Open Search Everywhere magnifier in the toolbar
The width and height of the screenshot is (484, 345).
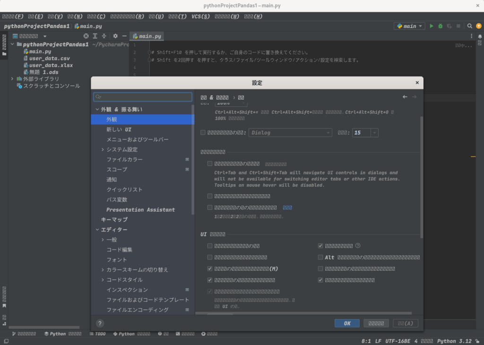(469, 26)
